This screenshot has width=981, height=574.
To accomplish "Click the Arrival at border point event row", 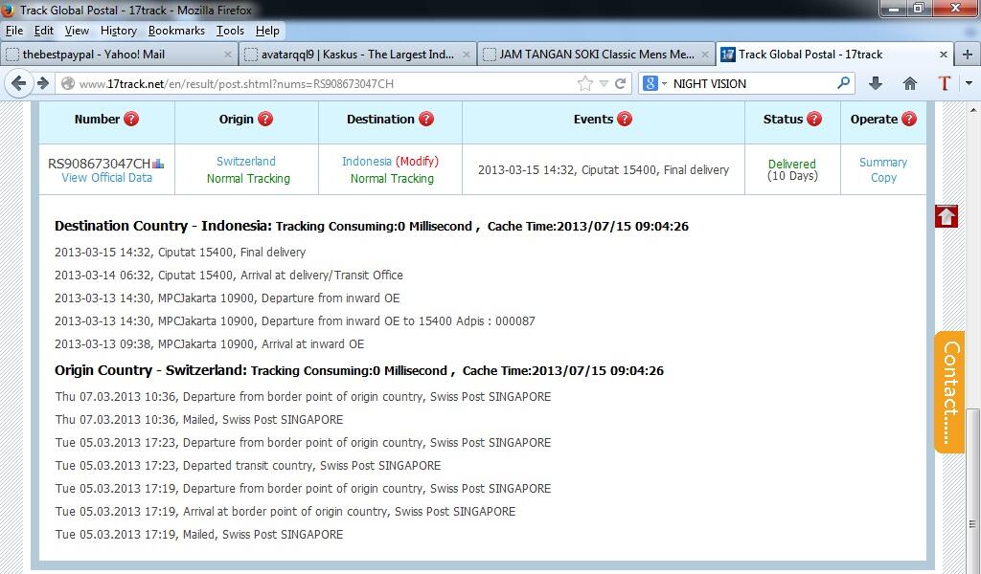I will click(x=285, y=512).
